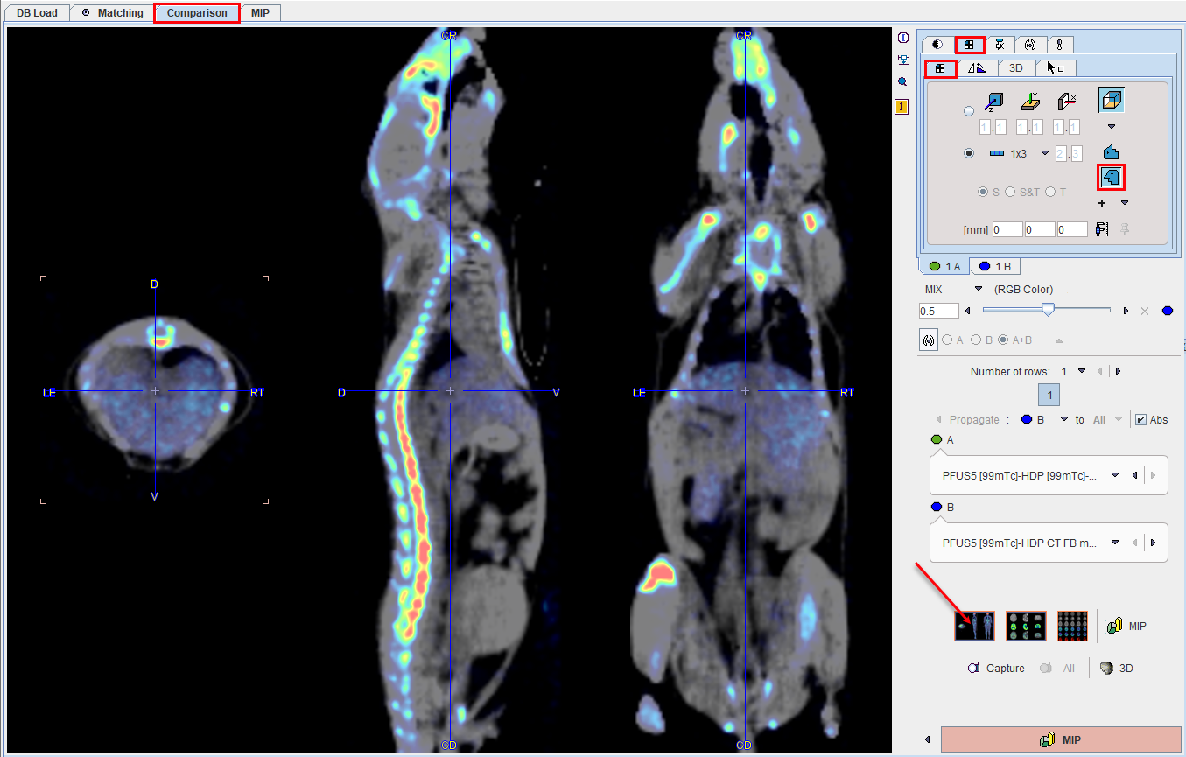
Task: Click the row number 1 button
Action: pos(1050,396)
